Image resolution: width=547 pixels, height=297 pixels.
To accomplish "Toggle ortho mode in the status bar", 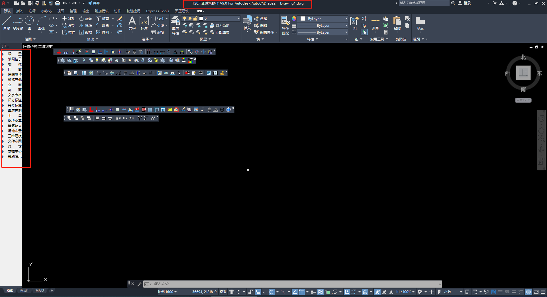I will tap(265, 292).
